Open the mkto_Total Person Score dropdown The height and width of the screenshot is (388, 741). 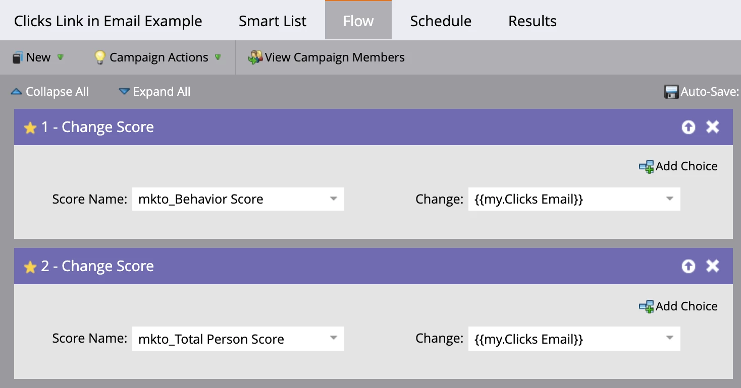click(x=333, y=339)
